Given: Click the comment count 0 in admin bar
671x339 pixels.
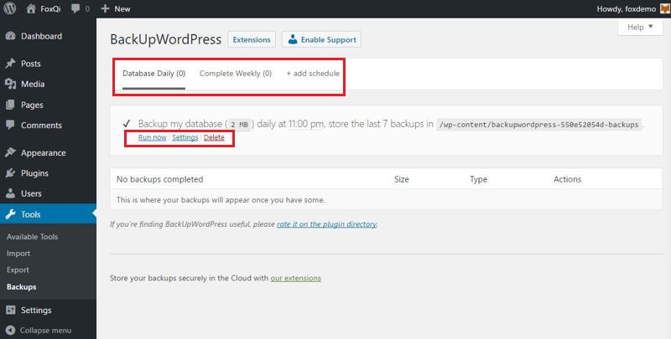Looking at the screenshot, I should pos(87,9).
